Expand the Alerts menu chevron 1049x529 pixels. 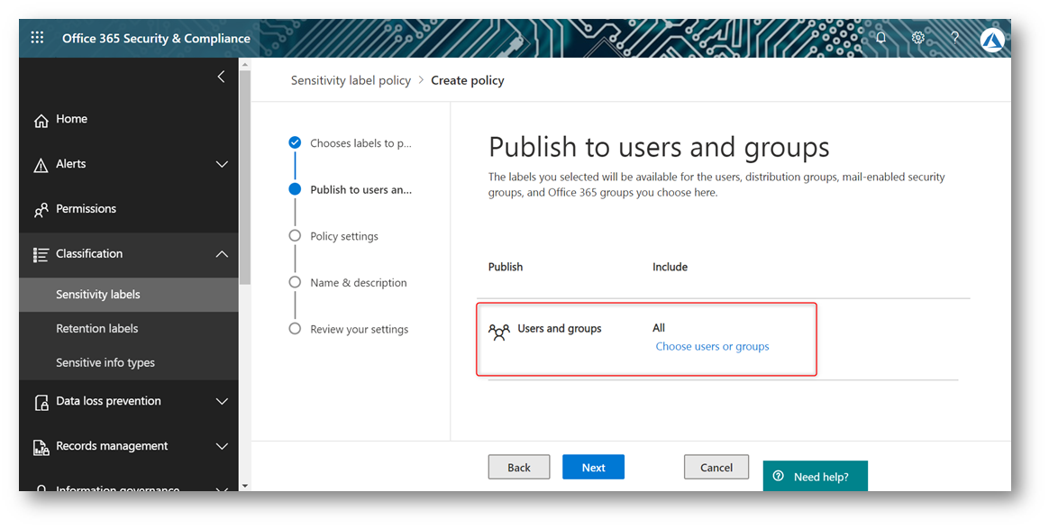coord(222,164)
